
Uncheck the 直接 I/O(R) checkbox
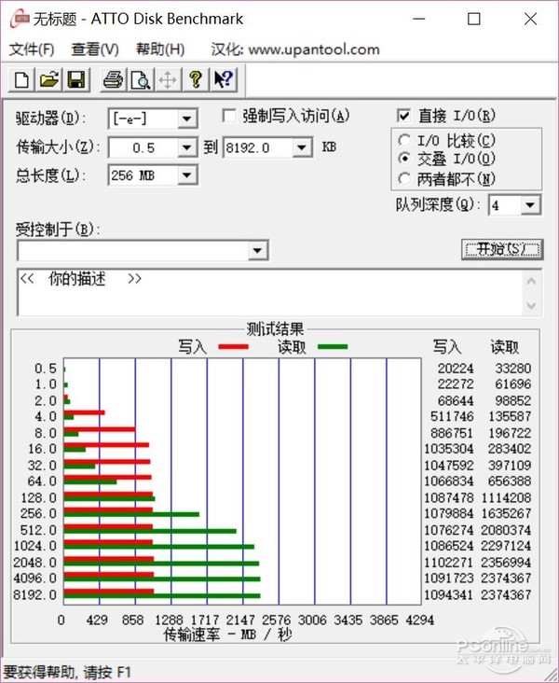coord(403,116)
